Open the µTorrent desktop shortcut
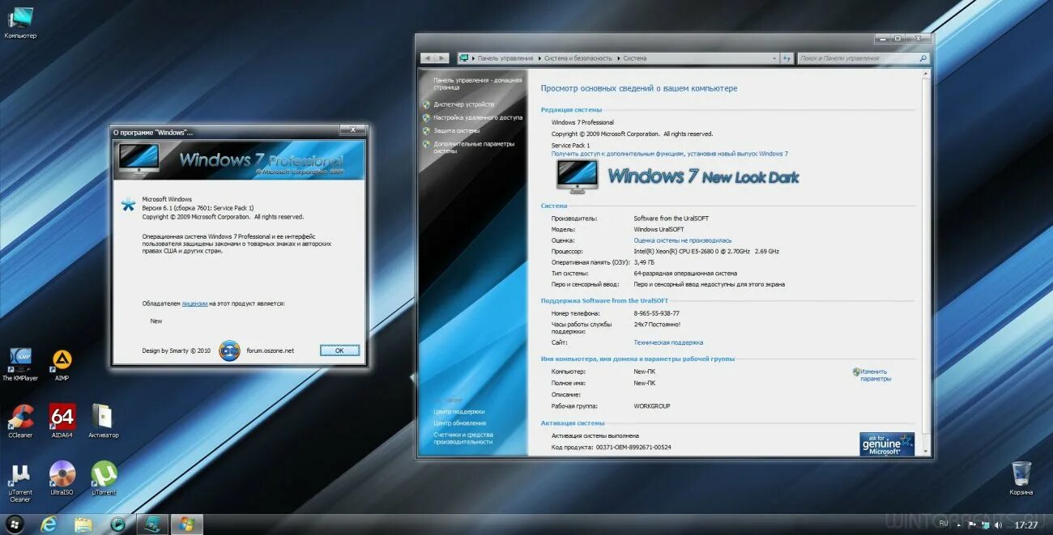 pos(104,478)
